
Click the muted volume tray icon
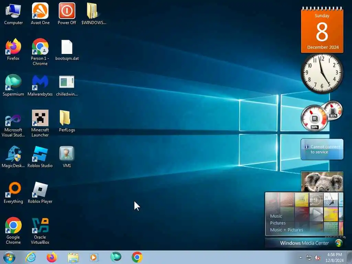[317, 258]
